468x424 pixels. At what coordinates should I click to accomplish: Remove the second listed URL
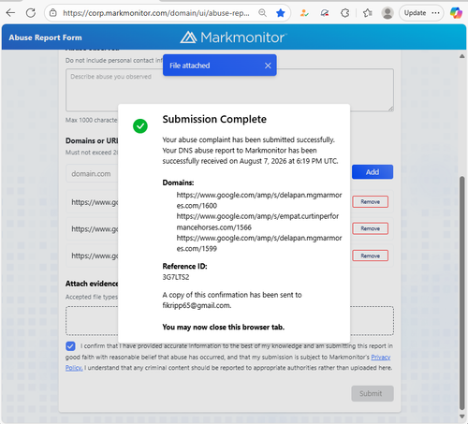pyautogui.click(x=371, y=228)
